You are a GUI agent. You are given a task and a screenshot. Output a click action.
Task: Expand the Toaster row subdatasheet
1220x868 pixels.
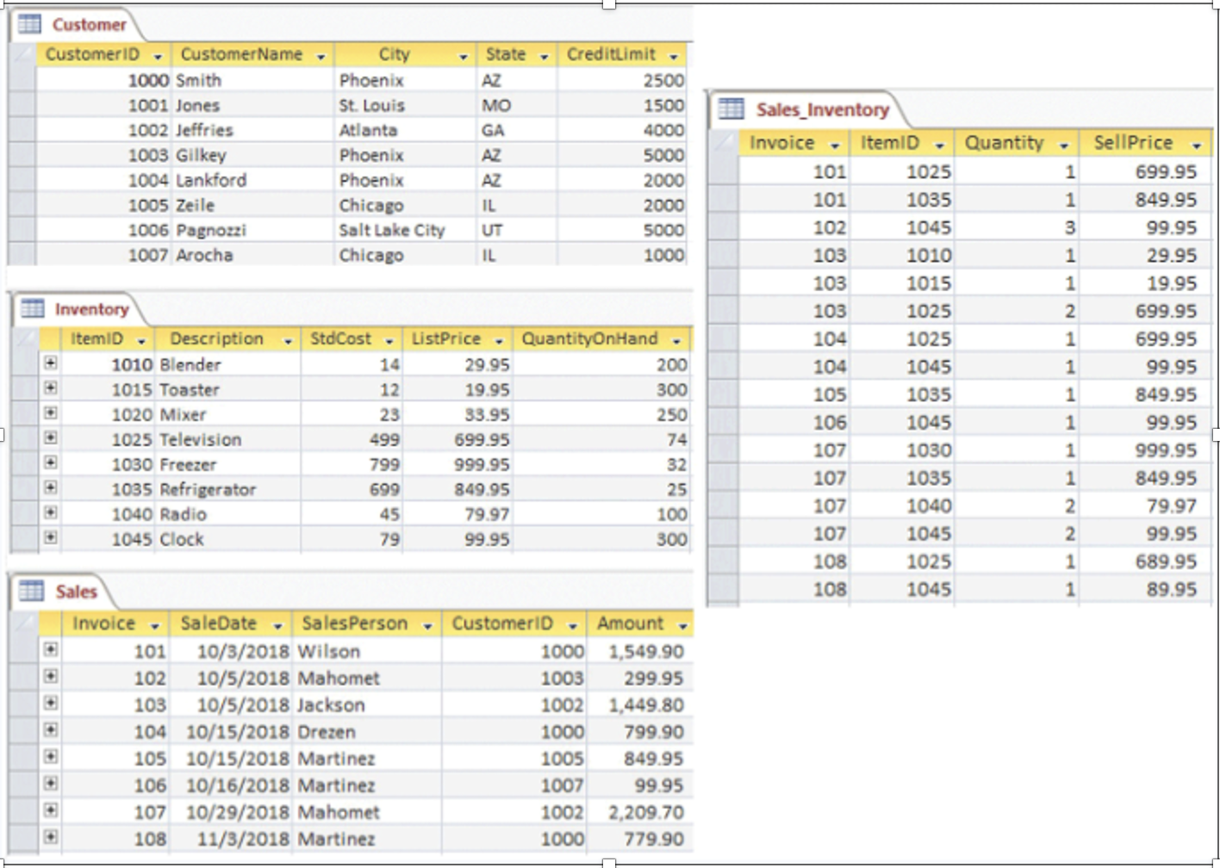click(x=51, y=388)
